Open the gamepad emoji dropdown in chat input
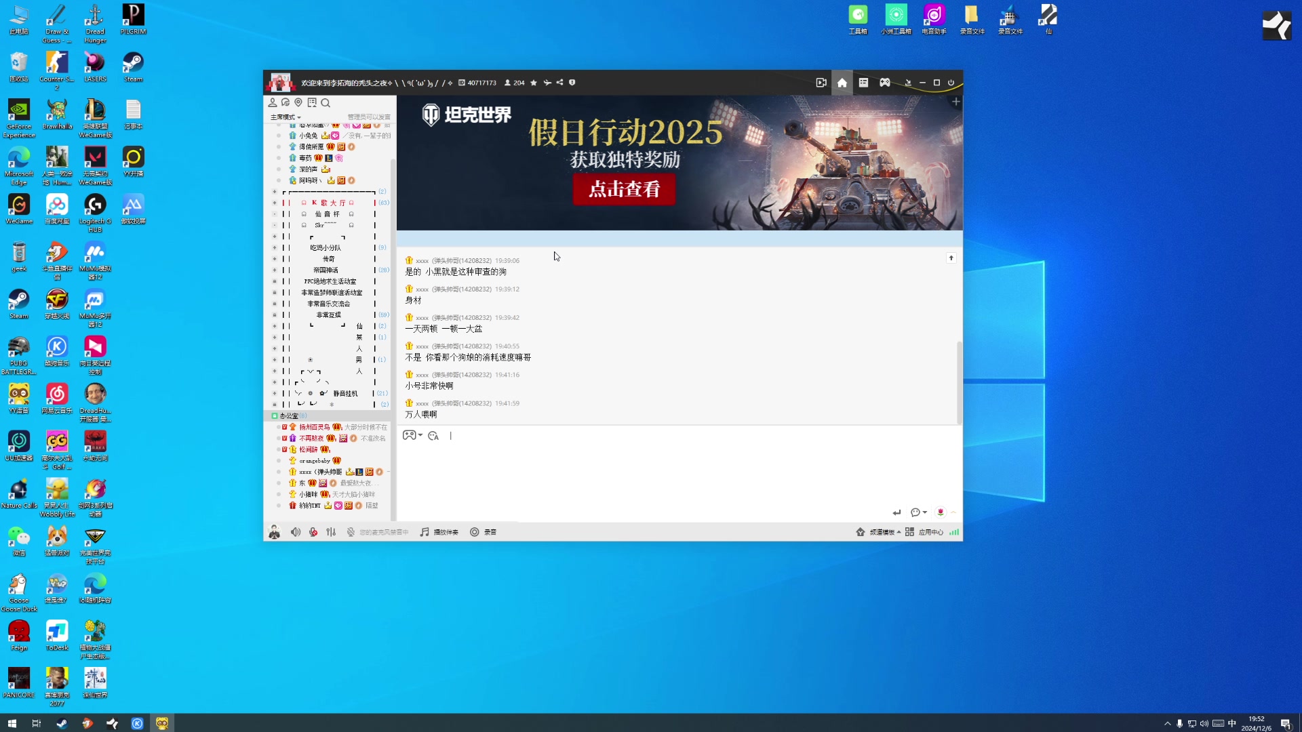 412,435
